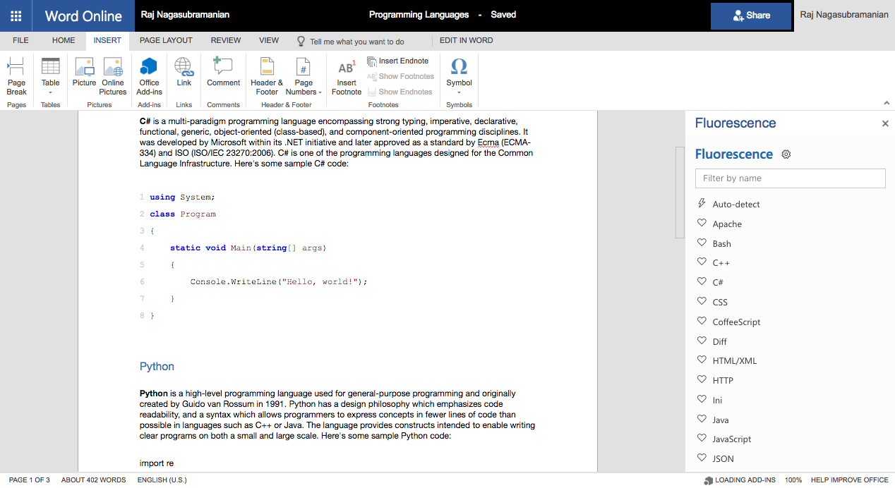Insert a Page Break

pos(16,76)
